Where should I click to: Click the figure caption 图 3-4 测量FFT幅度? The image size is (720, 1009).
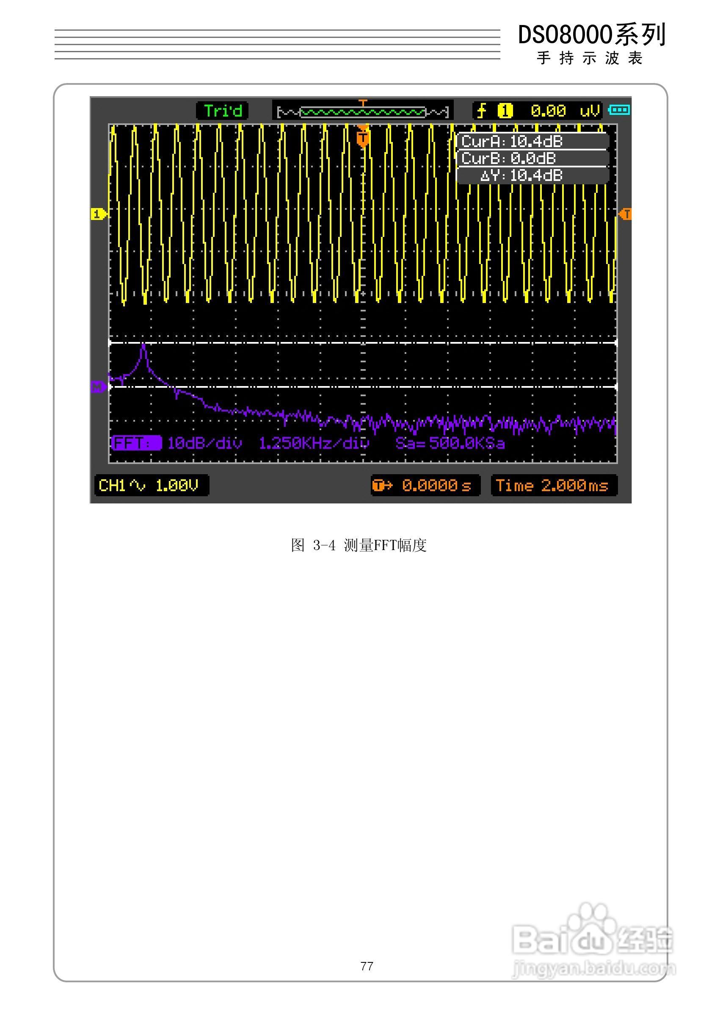click(359, 545)
